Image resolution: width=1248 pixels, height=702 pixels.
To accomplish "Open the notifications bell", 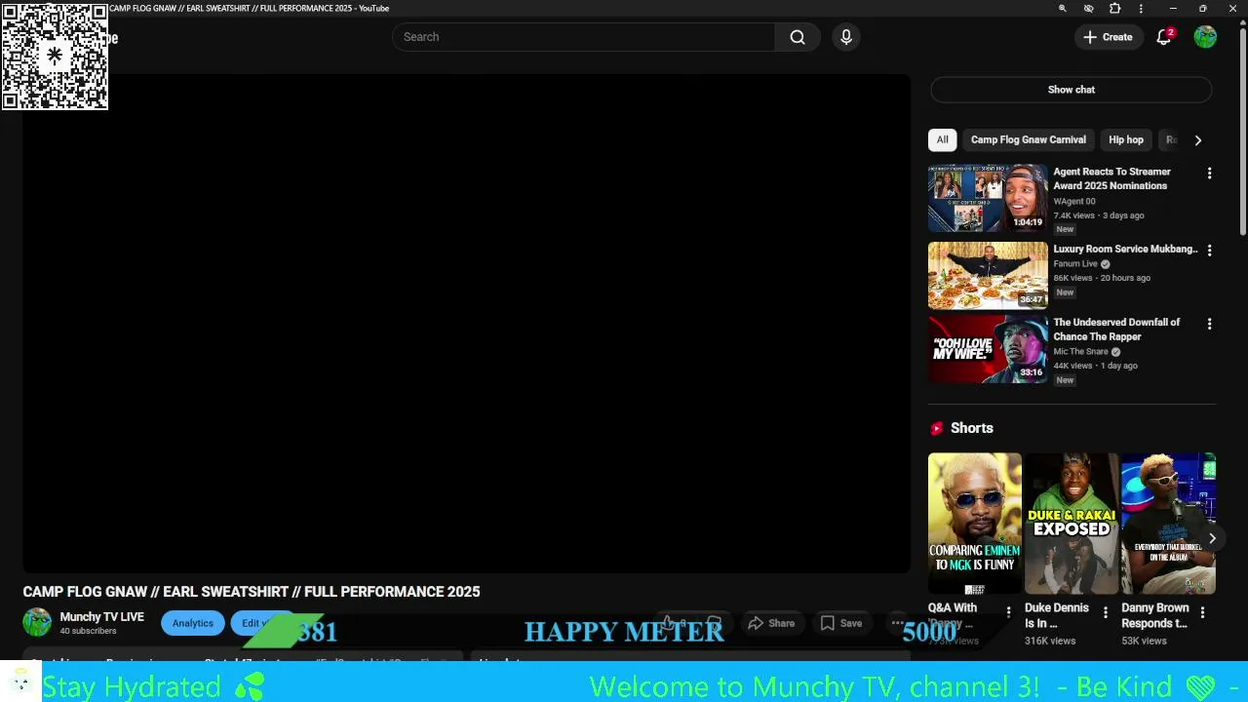I will coord(1163,37).
